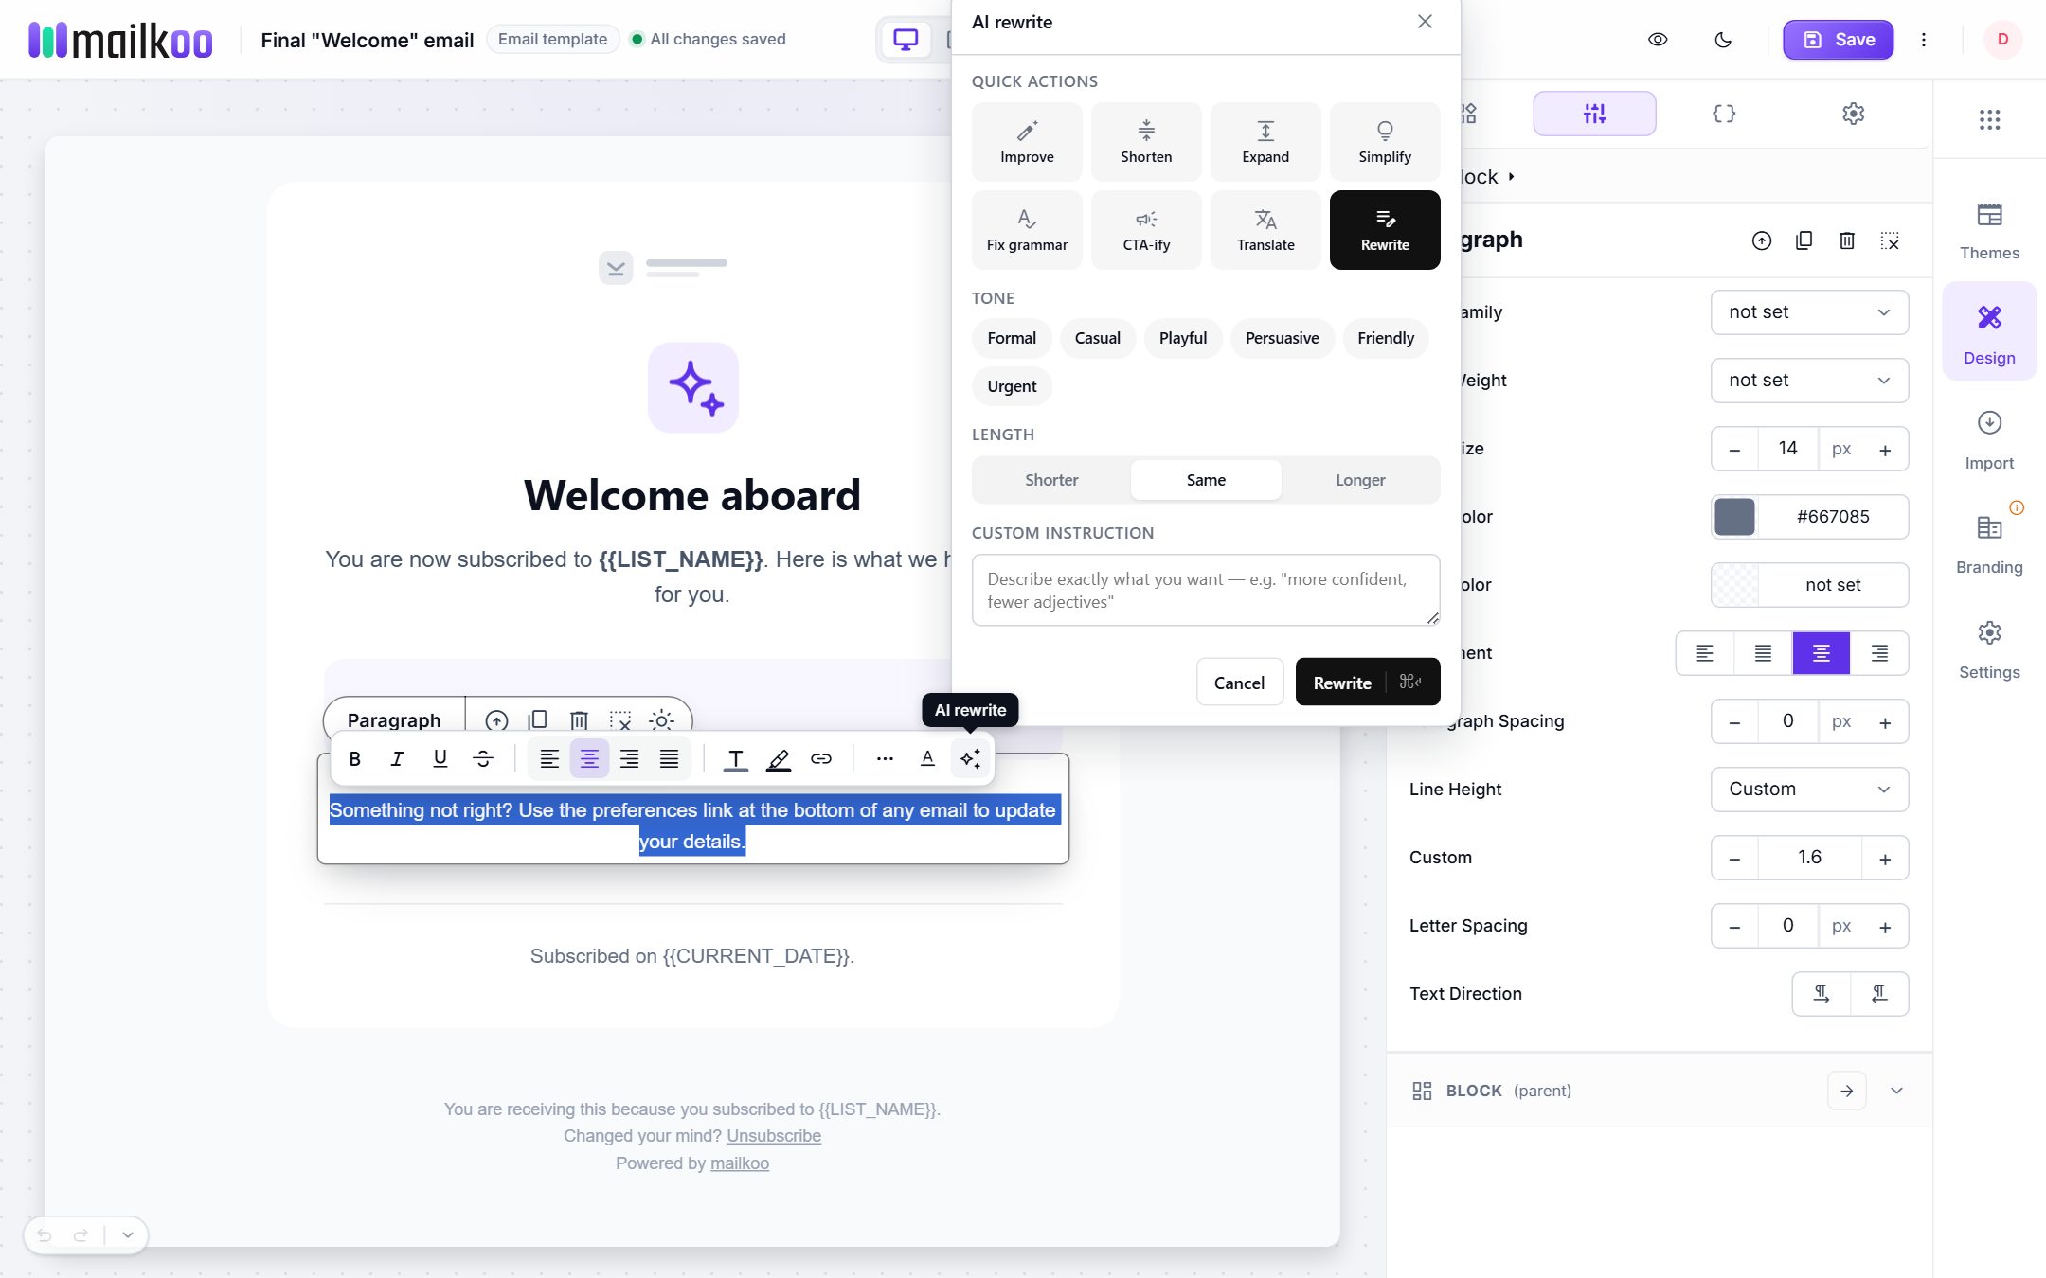Open the Font Weight dropdown
The width and height of the screenshot is (2046, 1278).
point(1809,381)
